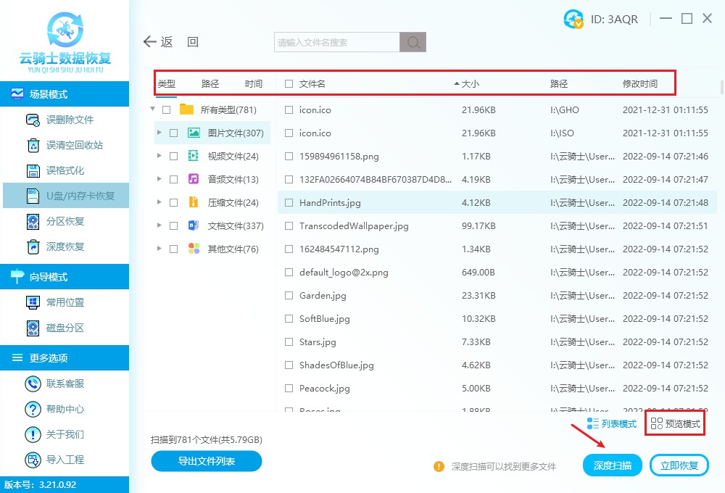This screenshot has height=493, width=725.
Task: Click the 深度扫描 button
Action: click(612, 465)
